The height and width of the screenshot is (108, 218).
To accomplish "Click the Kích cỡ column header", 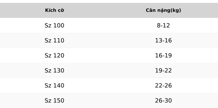I will point(55,10).
